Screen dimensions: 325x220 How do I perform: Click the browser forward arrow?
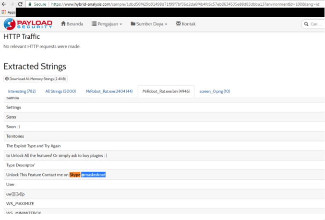12,4
